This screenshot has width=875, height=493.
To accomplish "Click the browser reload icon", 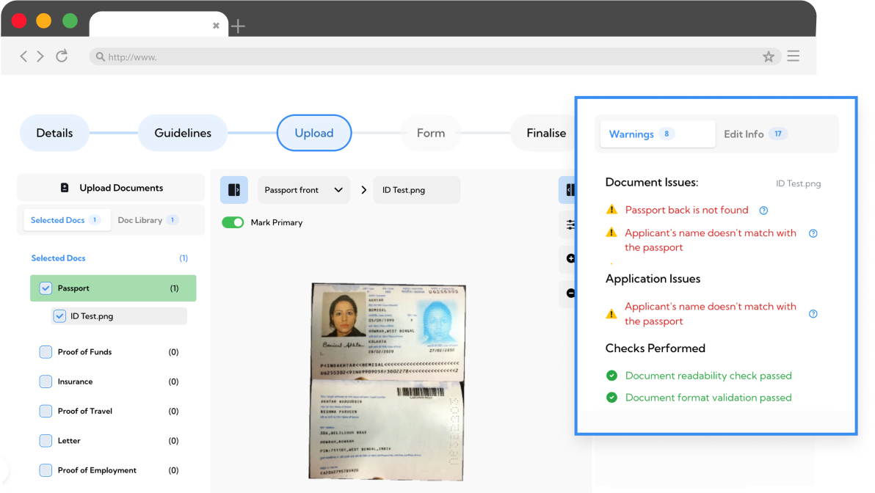I will 62,56.
